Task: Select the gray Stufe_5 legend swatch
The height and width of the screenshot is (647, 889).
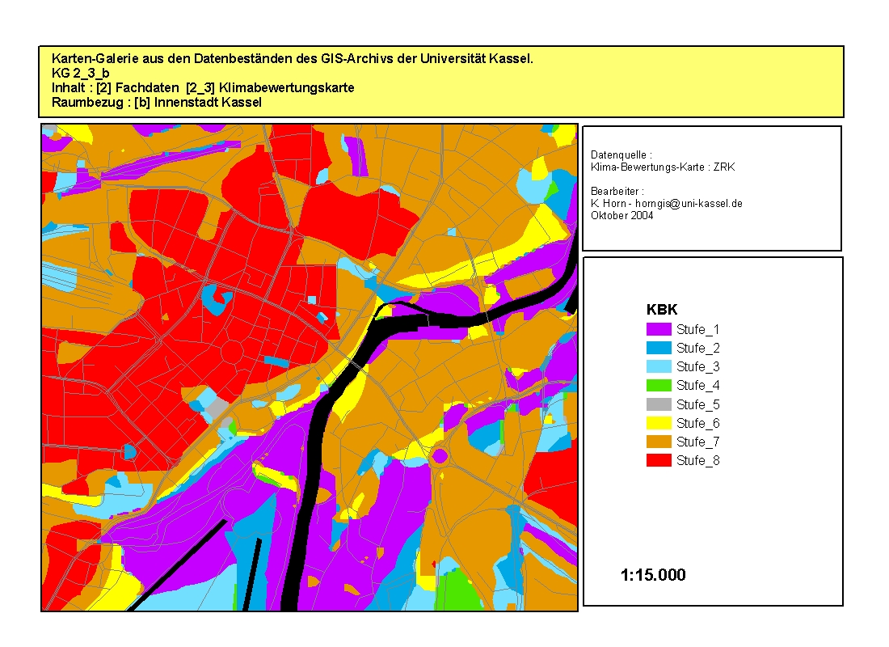Action: [x=659, y=404]
